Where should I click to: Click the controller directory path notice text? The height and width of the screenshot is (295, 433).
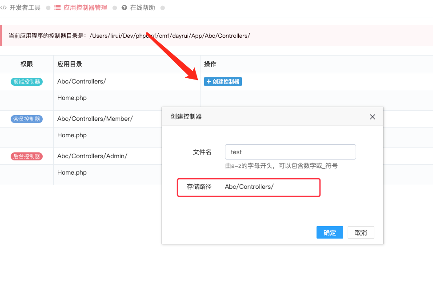129,36
